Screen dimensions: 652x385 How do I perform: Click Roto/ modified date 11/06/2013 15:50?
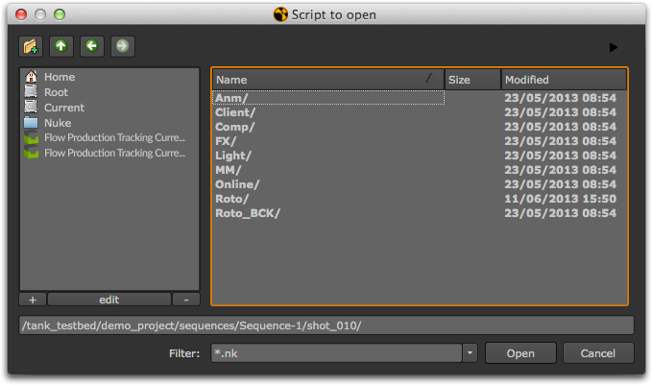560,199
